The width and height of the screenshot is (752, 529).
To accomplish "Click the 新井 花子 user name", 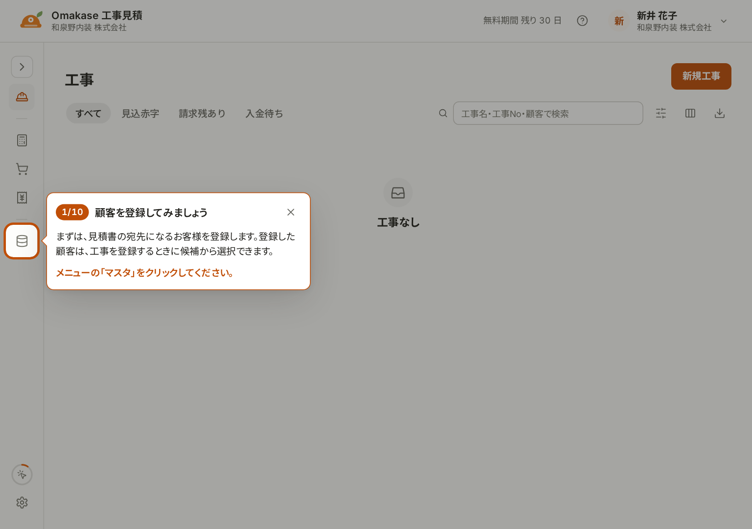I will coord(657,16).
